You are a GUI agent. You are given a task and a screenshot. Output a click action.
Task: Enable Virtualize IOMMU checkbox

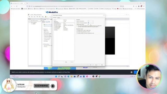[77, 33]
